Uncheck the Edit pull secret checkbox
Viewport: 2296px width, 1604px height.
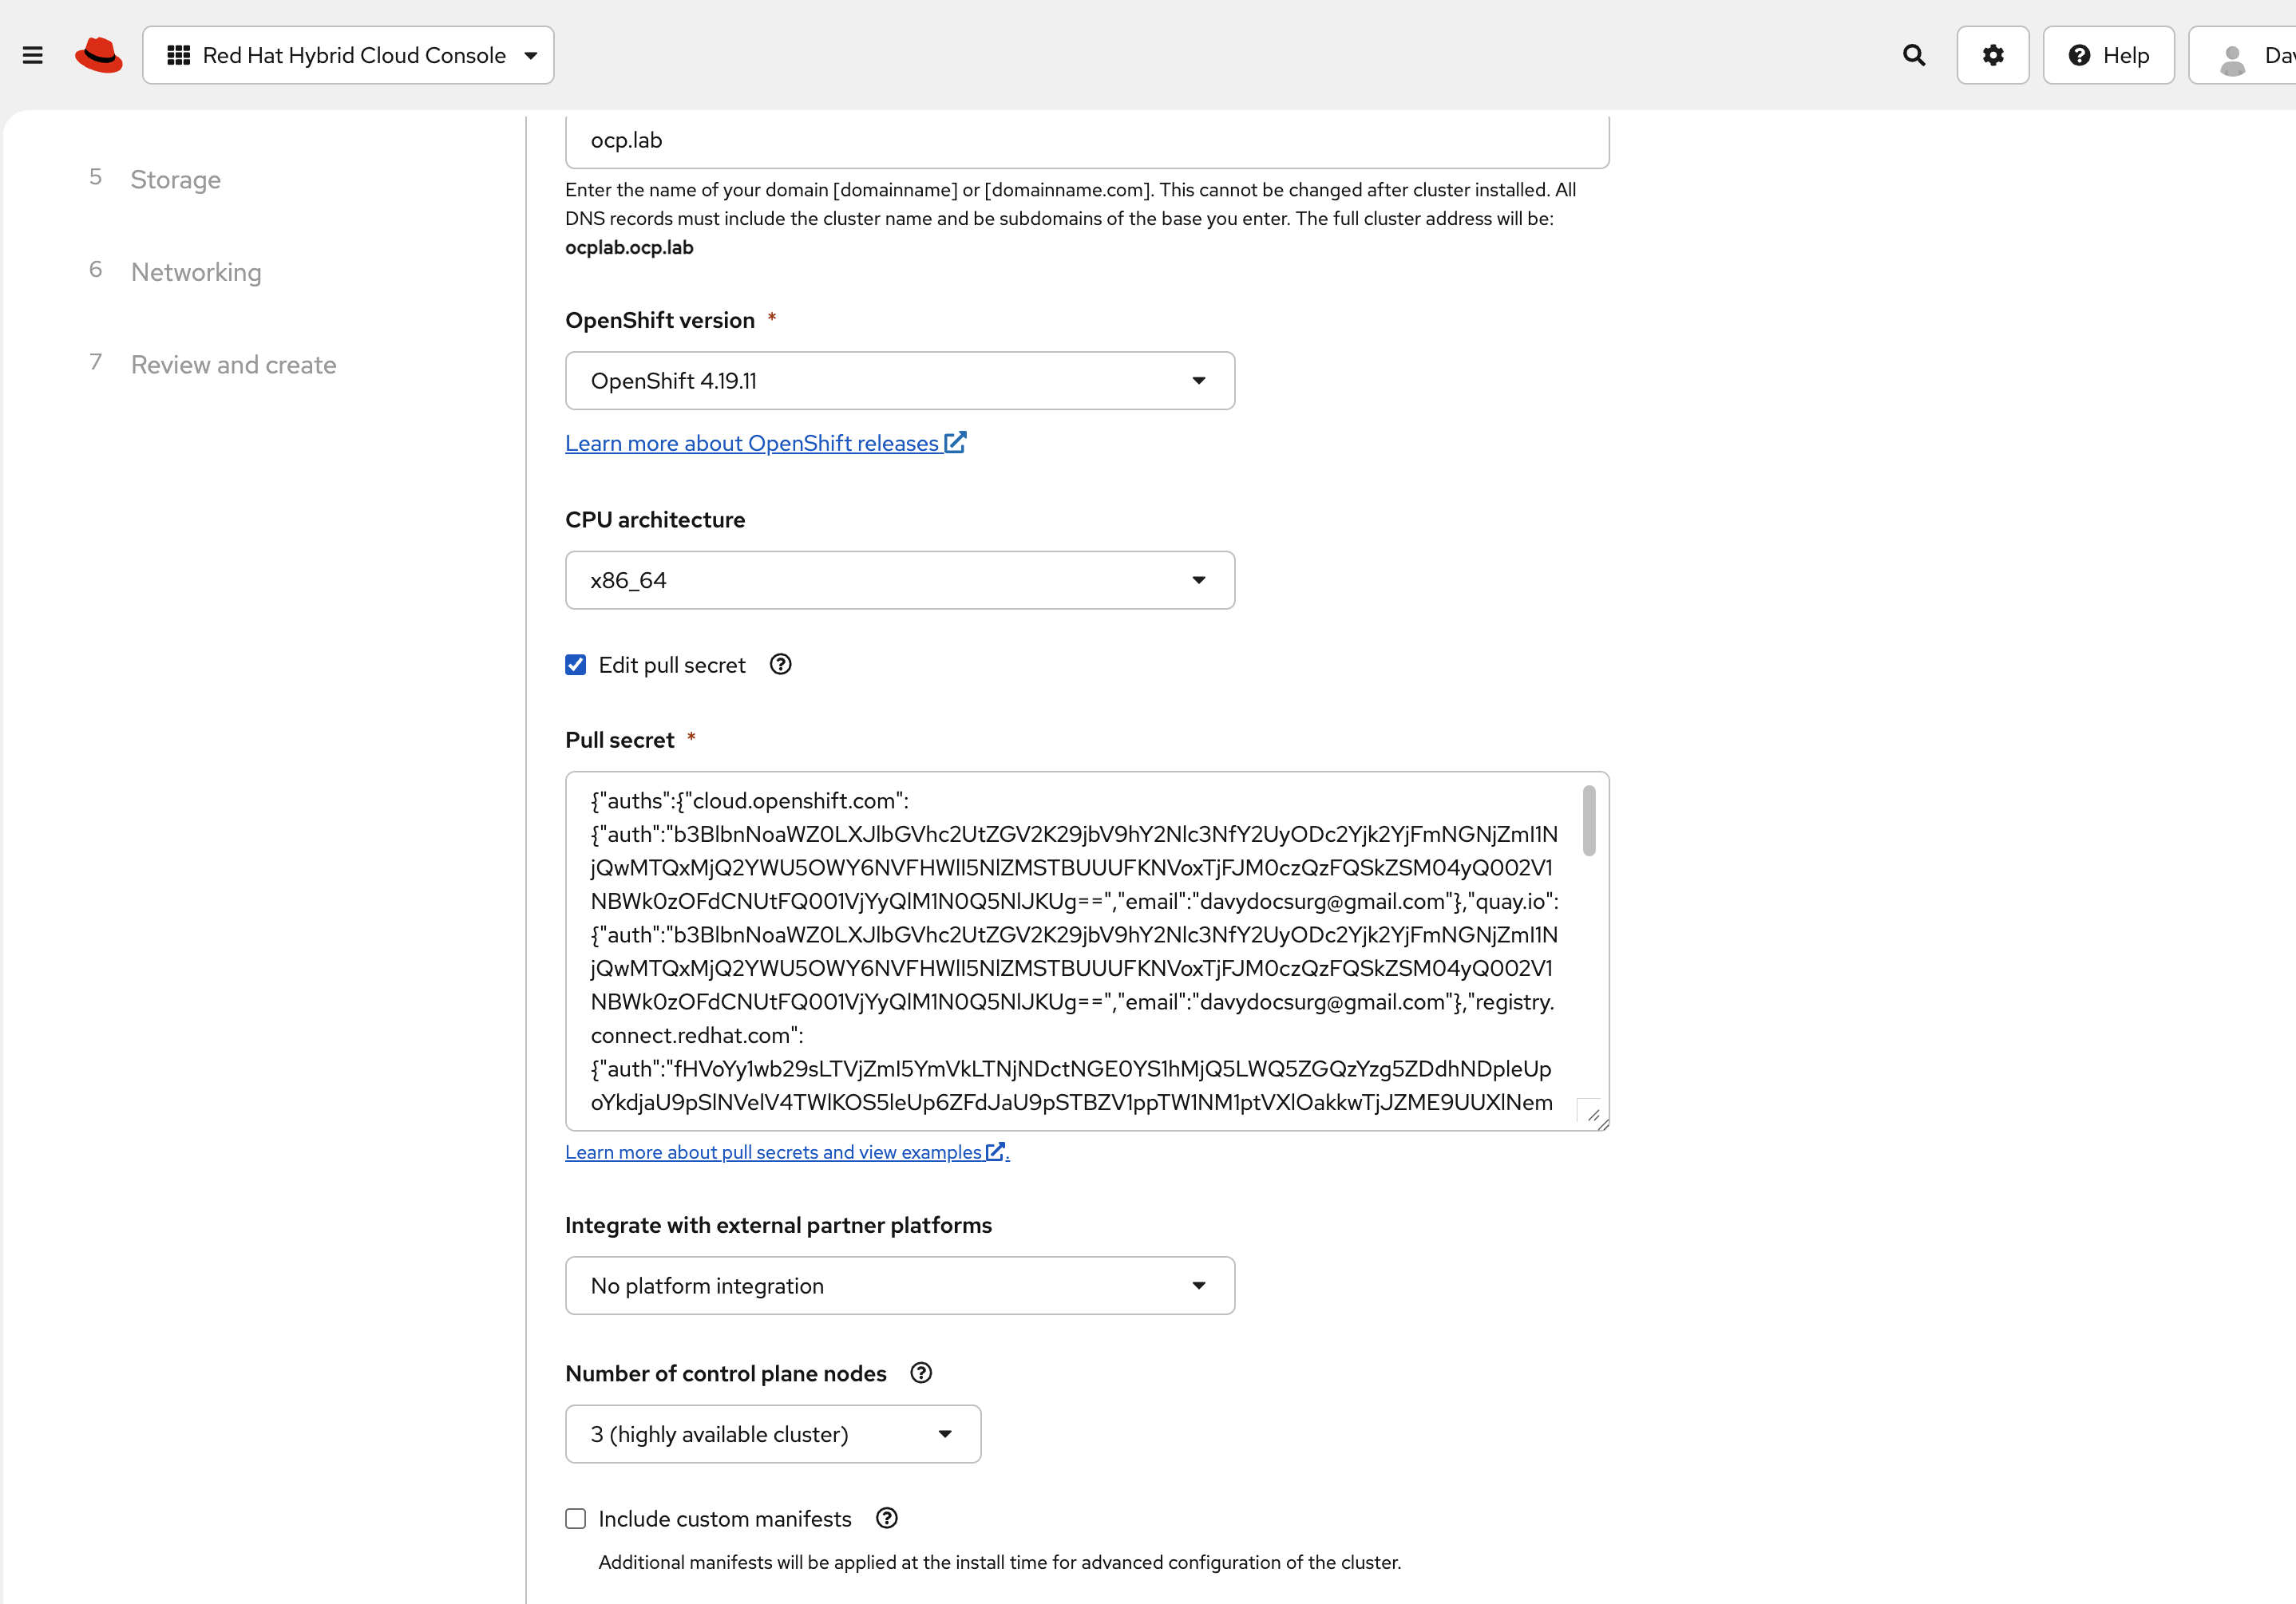pyautogui.click(x=575, y=665)
